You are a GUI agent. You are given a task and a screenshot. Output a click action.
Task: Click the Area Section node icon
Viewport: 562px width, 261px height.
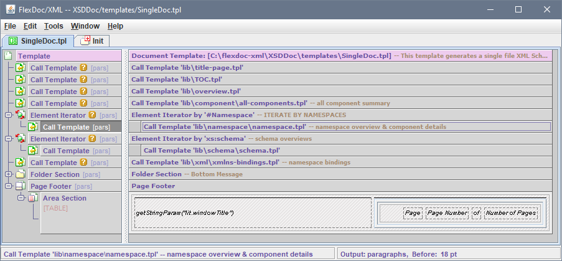tap(33, 198)
